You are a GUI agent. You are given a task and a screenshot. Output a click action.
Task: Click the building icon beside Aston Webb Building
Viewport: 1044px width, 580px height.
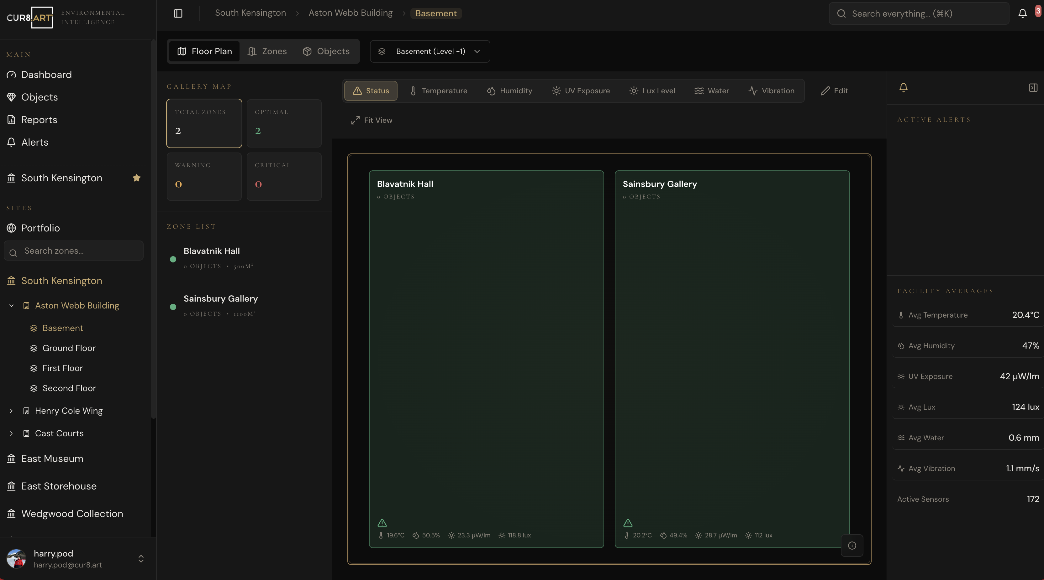click(x=26, y=306)
